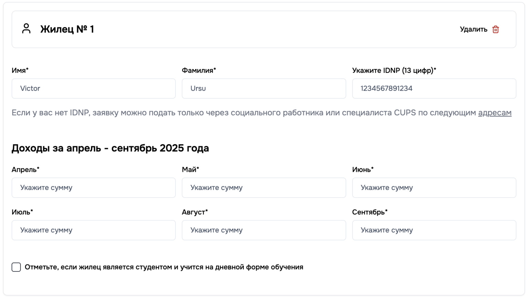Image resolution: width=528 pixels, height=299 pixels.
Task: Click the Август income amount field
Action: tap(264, 230)
